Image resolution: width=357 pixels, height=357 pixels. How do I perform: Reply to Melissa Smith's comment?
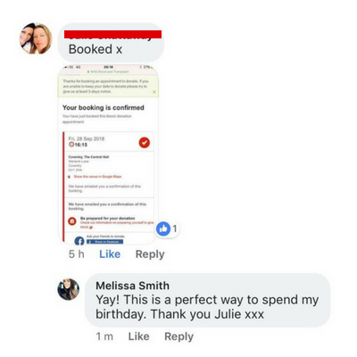pyautogui.click(x=178, y=336)
